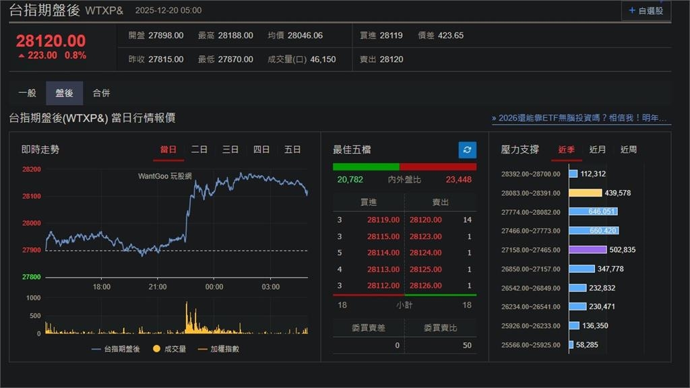
Task: Switch to the 合併 tab
Action: click(x=102, y=93)
